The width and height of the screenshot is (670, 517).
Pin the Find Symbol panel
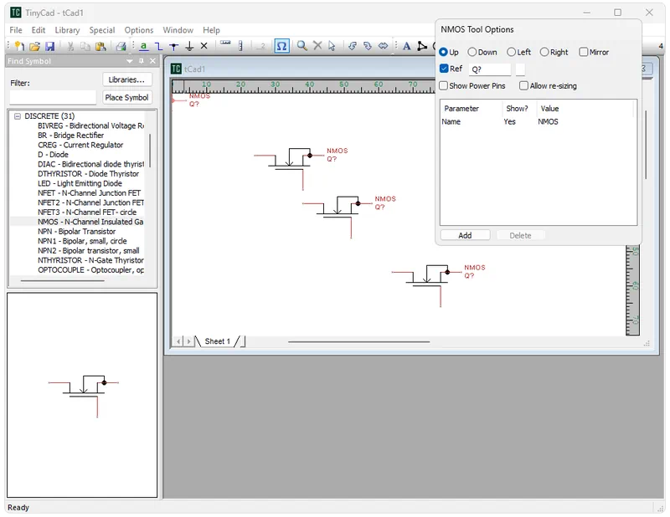(x=142, y=61)
